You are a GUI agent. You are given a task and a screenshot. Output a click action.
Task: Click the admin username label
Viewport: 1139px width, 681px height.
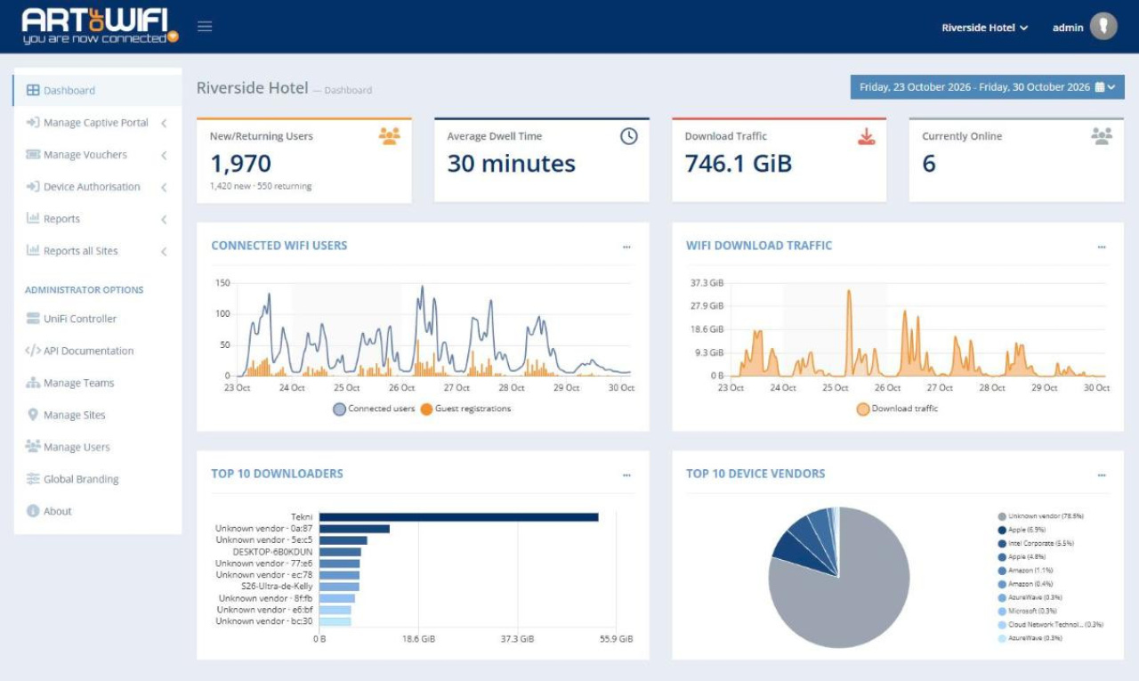point(1068,28)
